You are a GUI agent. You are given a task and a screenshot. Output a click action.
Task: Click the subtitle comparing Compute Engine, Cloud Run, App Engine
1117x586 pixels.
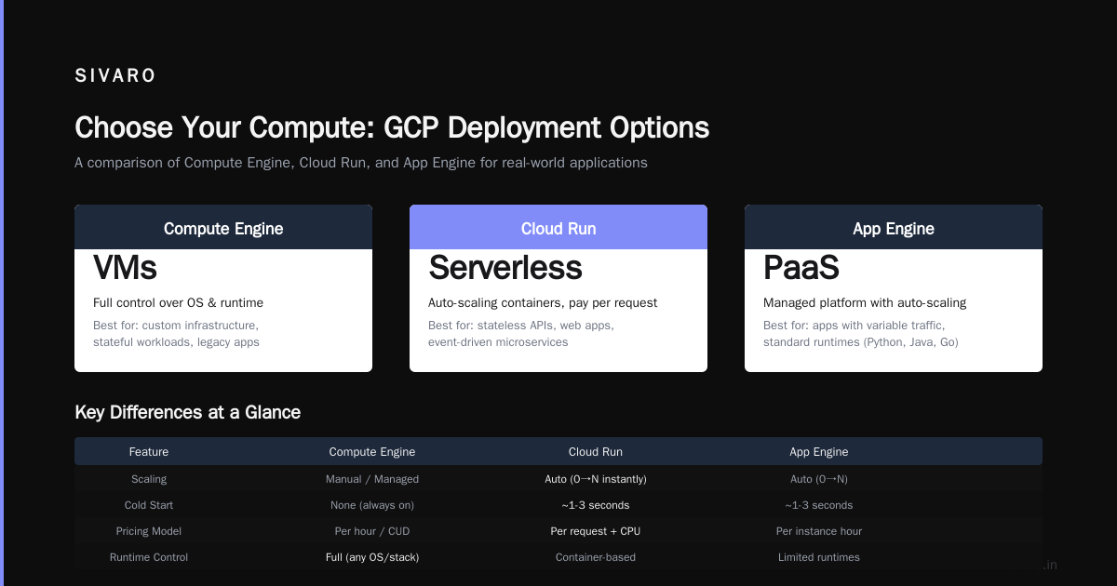[x=361, y=163]
